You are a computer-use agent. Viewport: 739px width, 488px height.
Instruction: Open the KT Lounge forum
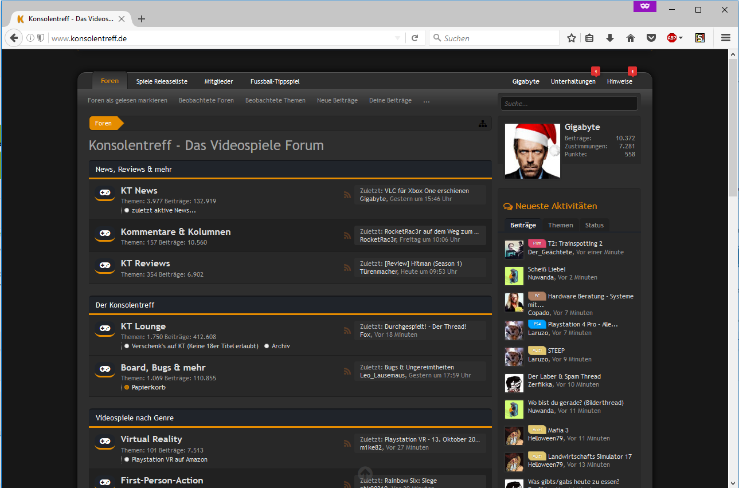click(143, 326)
